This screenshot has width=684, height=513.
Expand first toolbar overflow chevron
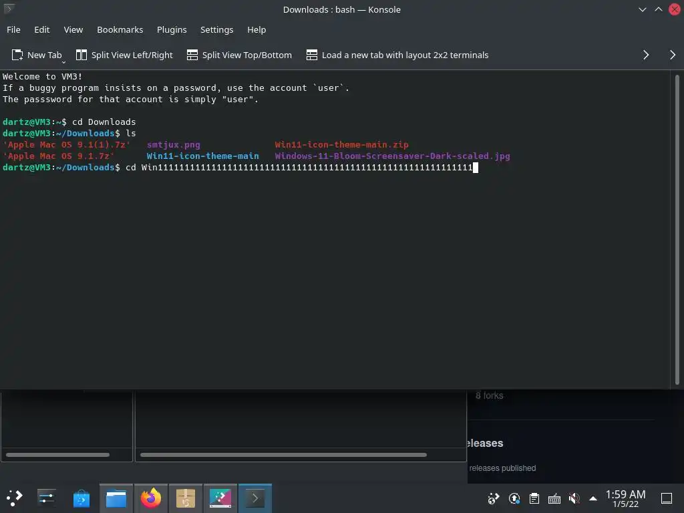646,55
